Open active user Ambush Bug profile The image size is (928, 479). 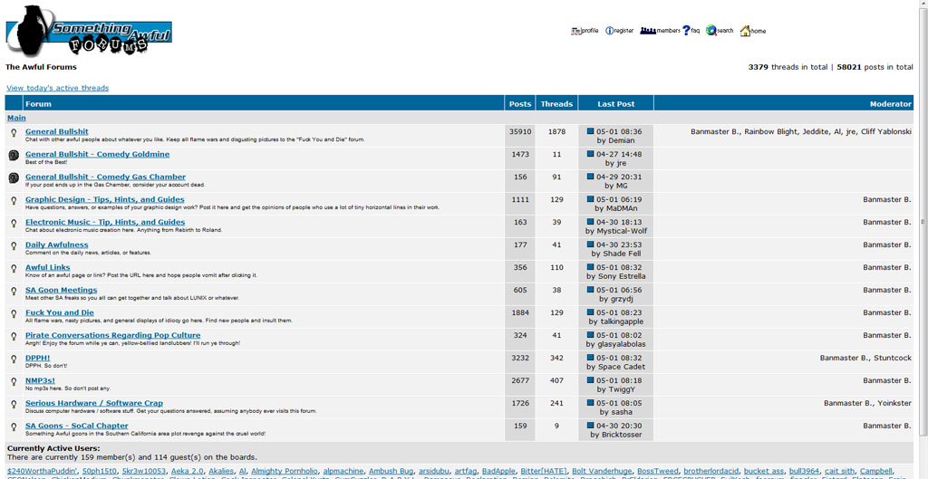point(391,470)
